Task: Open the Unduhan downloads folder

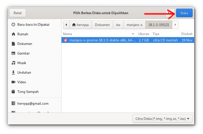Action: [35, 72]
